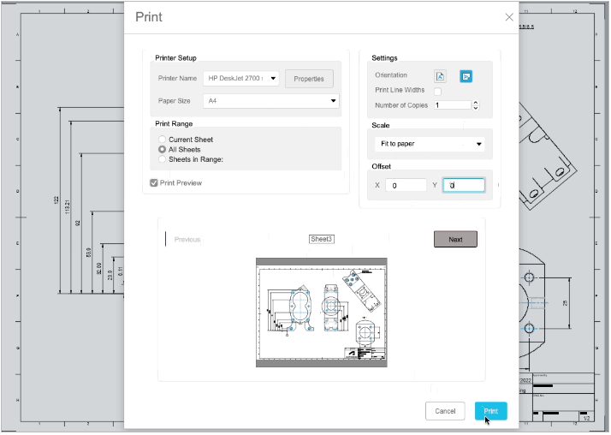611x435 pixels.
Task: Open printer Properties
Action: point(309,79)
